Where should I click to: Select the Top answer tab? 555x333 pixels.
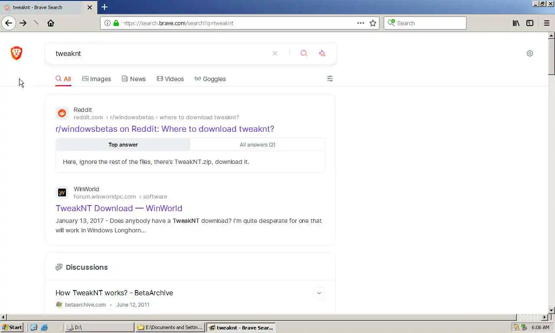123,144
